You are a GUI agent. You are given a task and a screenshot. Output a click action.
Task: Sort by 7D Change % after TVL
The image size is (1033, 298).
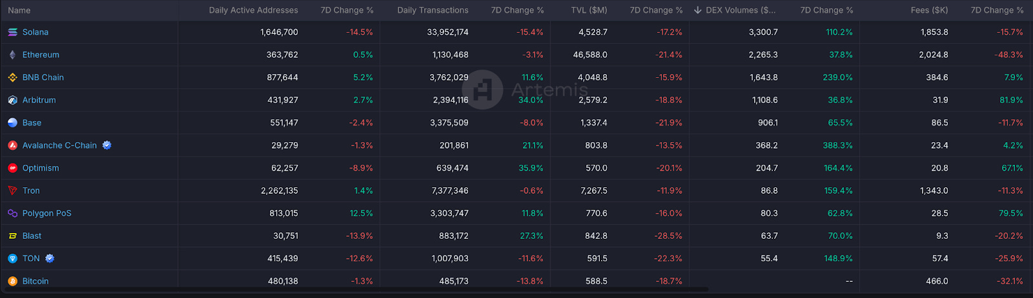pos(657,10)
